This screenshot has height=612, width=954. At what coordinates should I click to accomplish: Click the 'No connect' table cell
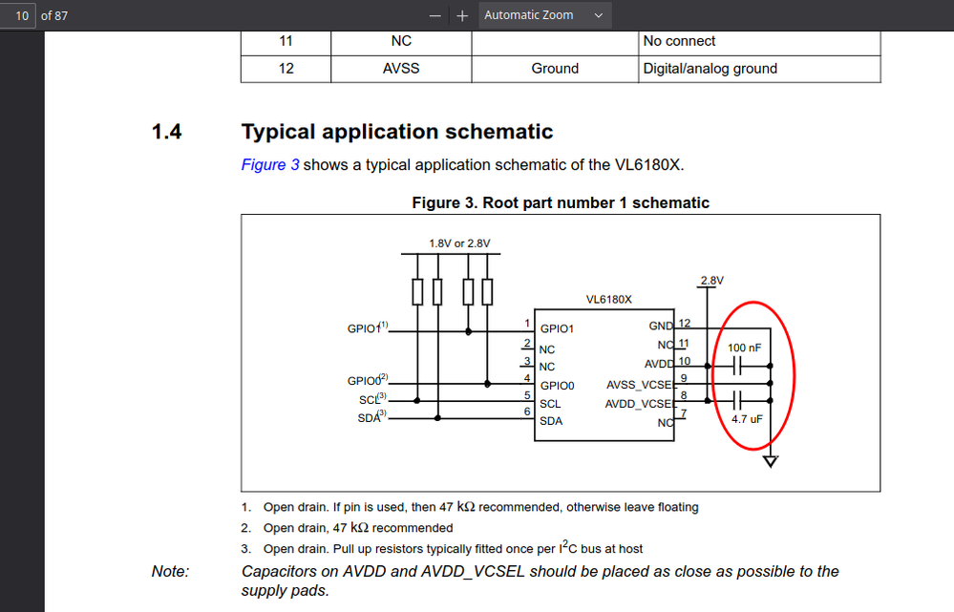point(759,42)
